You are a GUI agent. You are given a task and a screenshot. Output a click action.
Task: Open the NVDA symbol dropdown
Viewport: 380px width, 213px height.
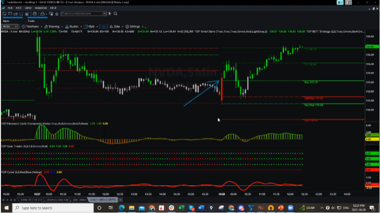pyautogui.click(x=9, y=26)
